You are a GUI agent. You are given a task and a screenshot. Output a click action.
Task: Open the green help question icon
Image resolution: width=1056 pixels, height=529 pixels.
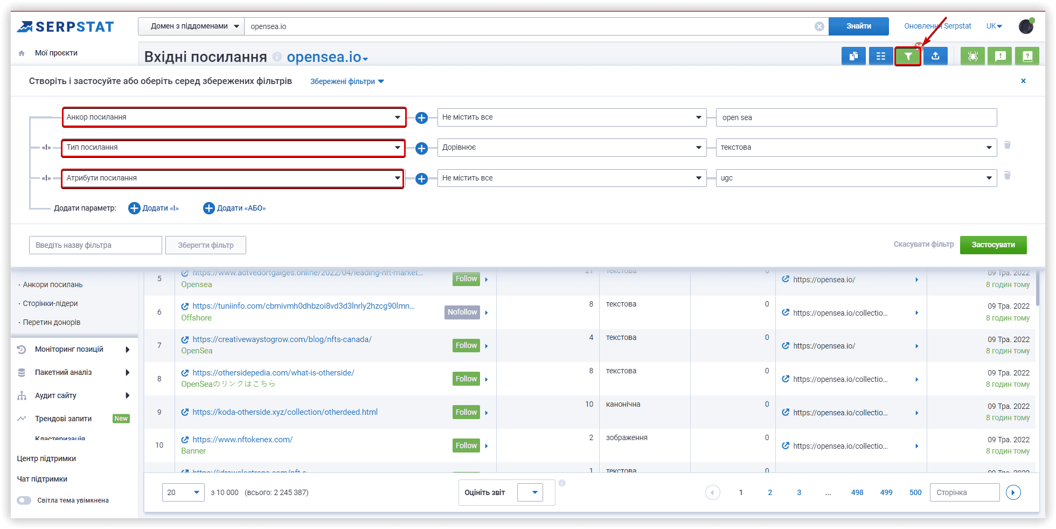(x=1027, y=56)
